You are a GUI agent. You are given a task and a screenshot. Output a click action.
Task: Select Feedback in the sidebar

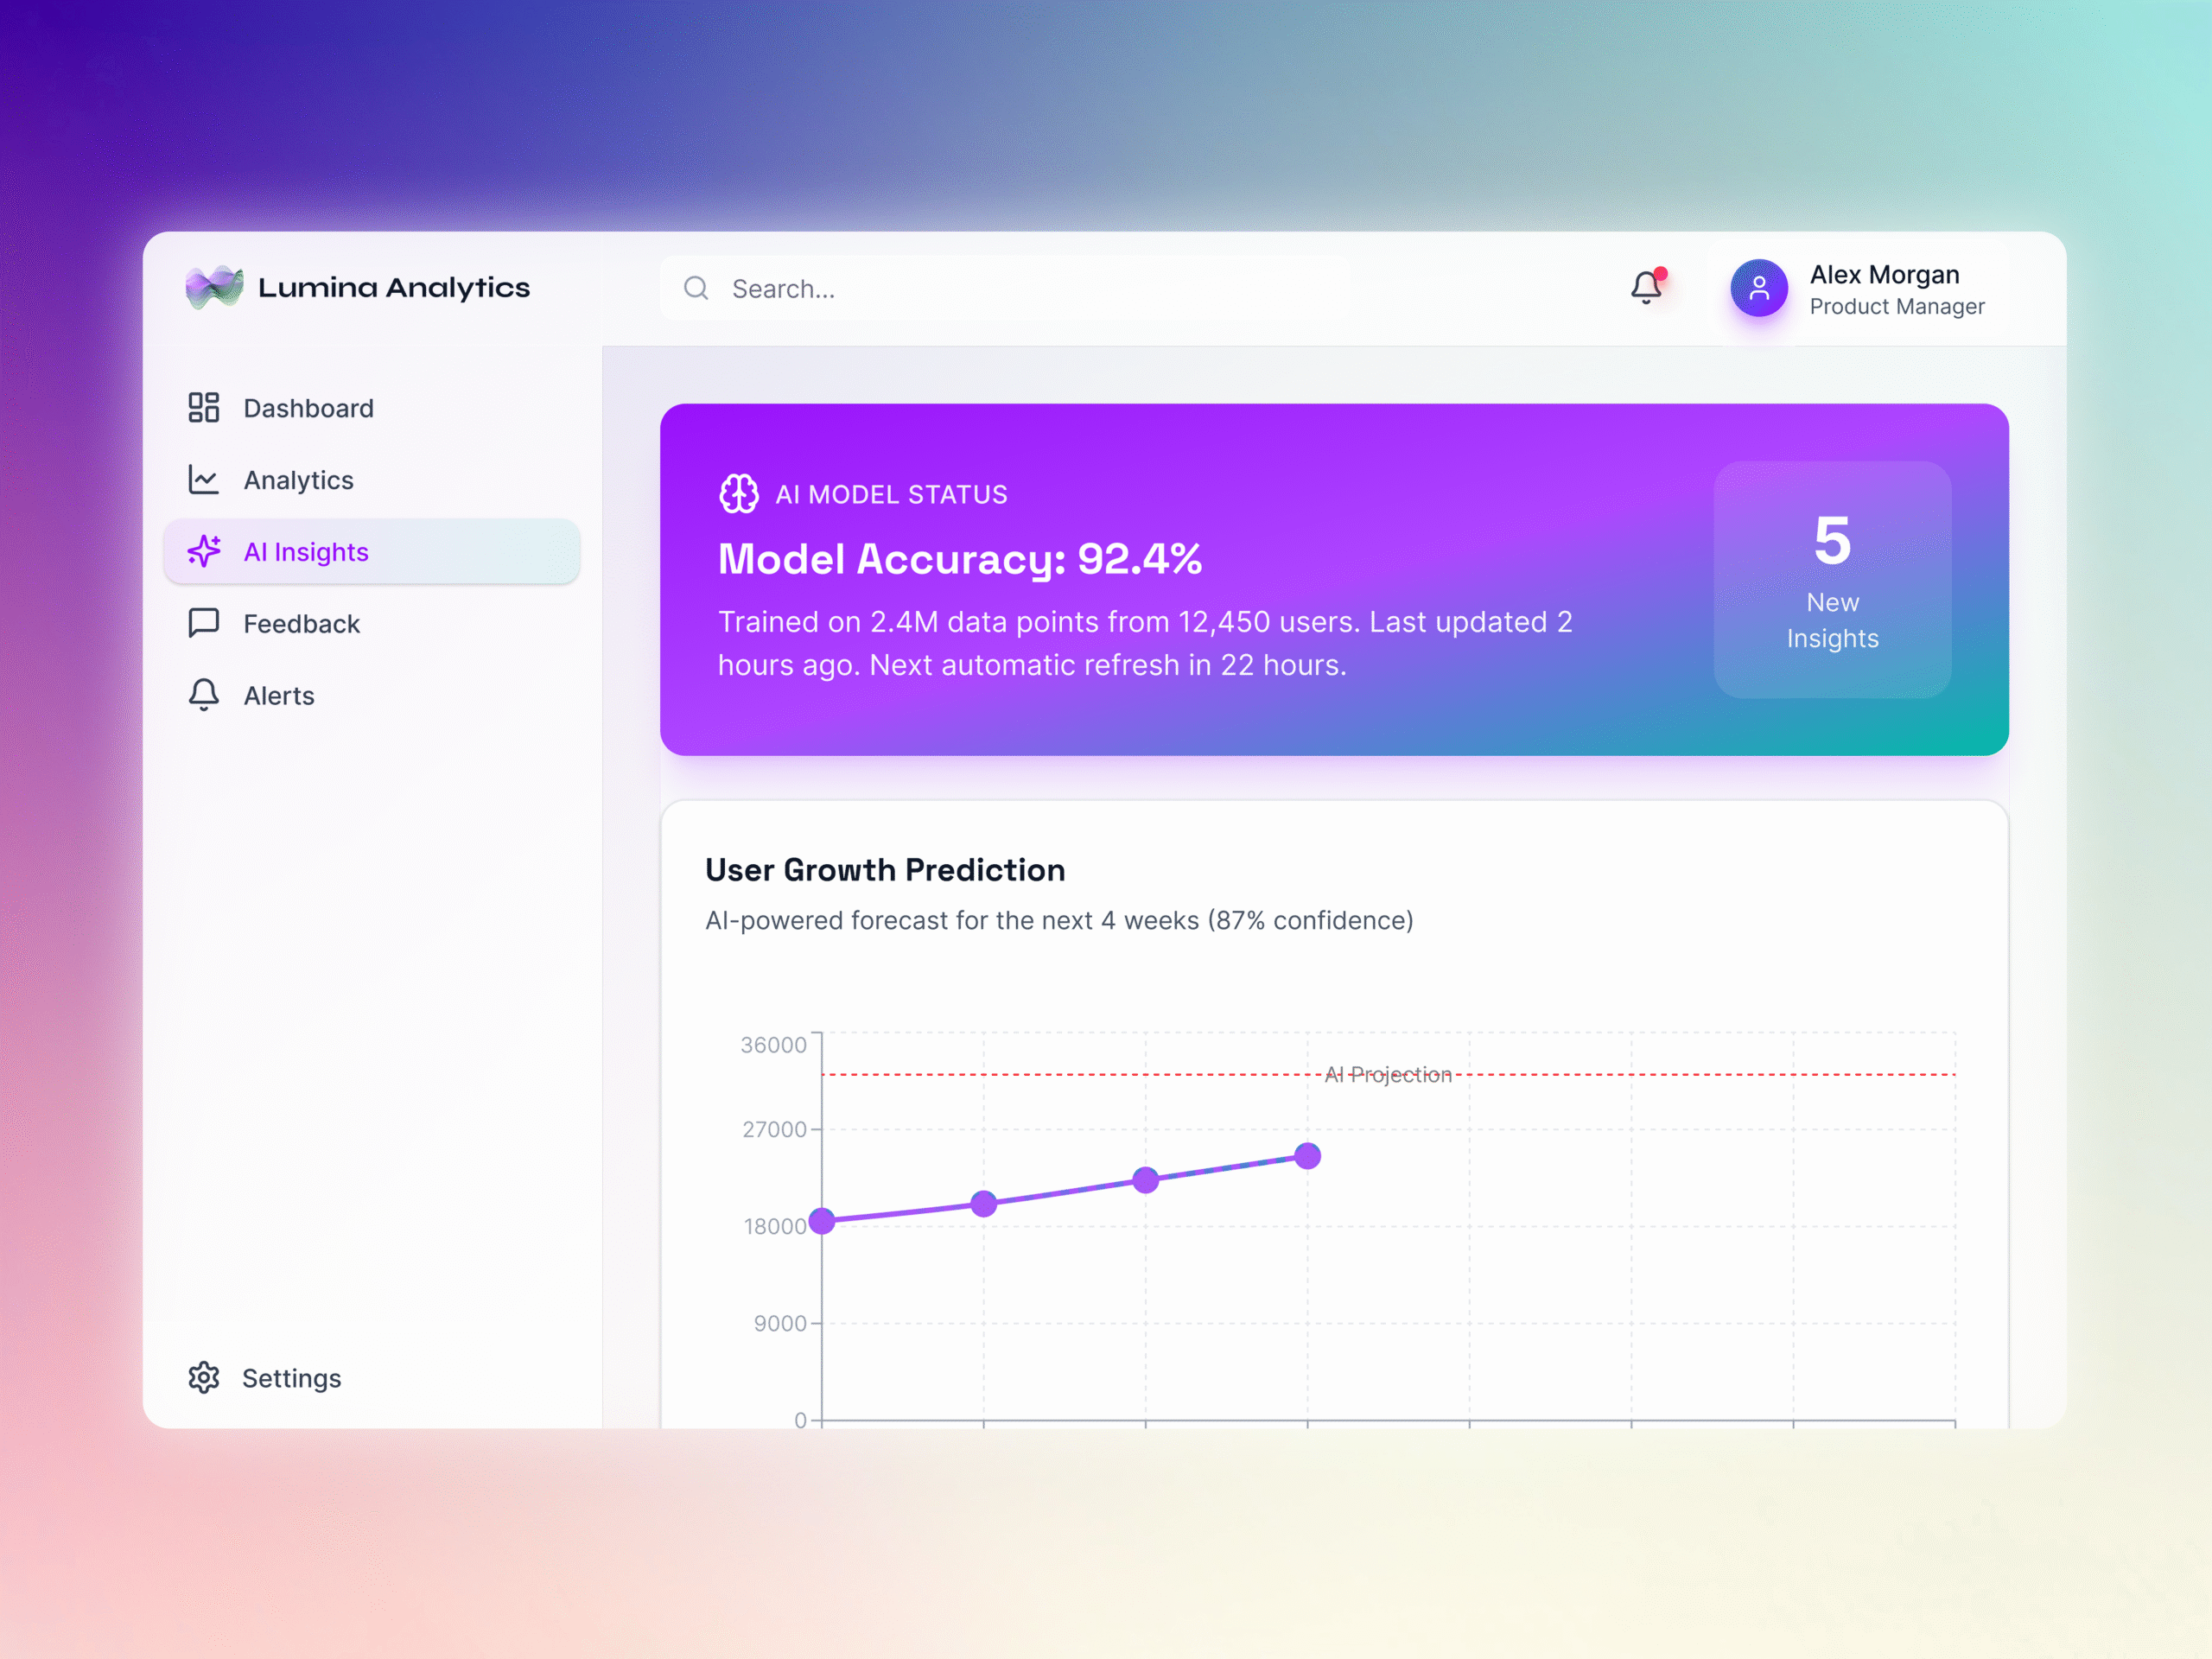click(301, 624)
